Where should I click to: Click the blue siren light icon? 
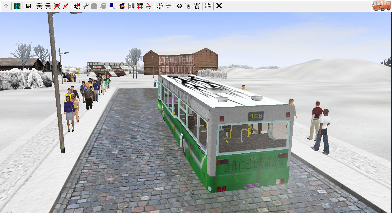tap(111, 6)
